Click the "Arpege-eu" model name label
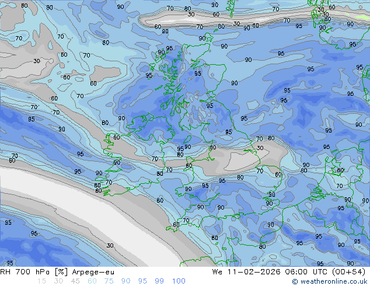This screenshot has height=286, width=370. coord(93,272)
